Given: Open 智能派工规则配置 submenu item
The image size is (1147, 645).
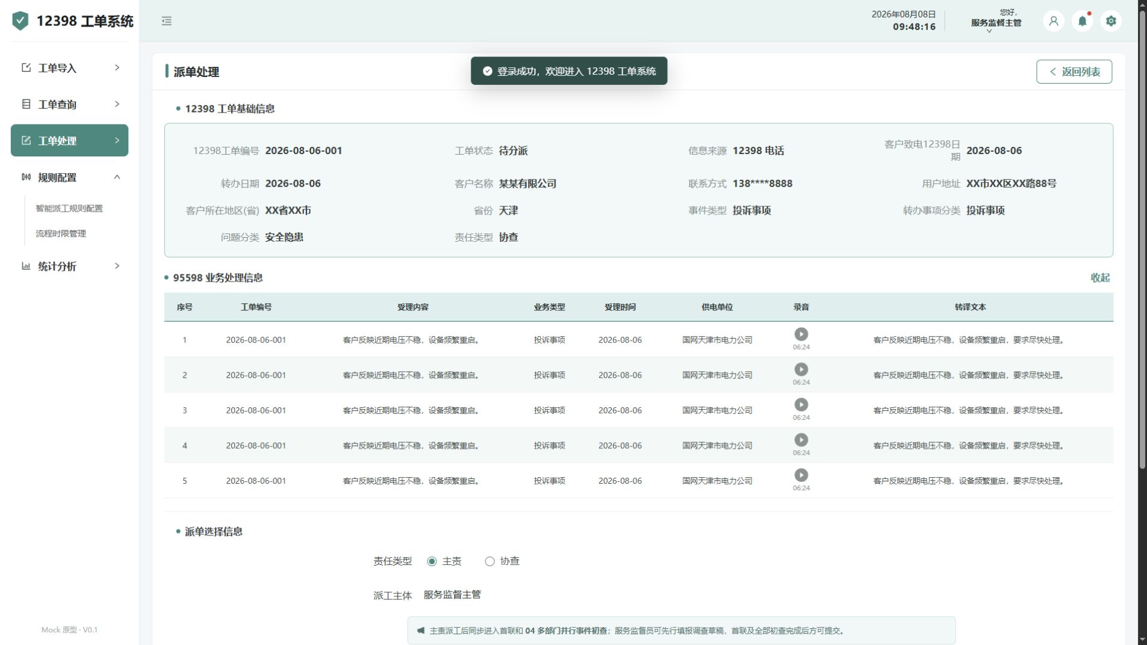Looking at the screenshot, I should coord(69,208).
